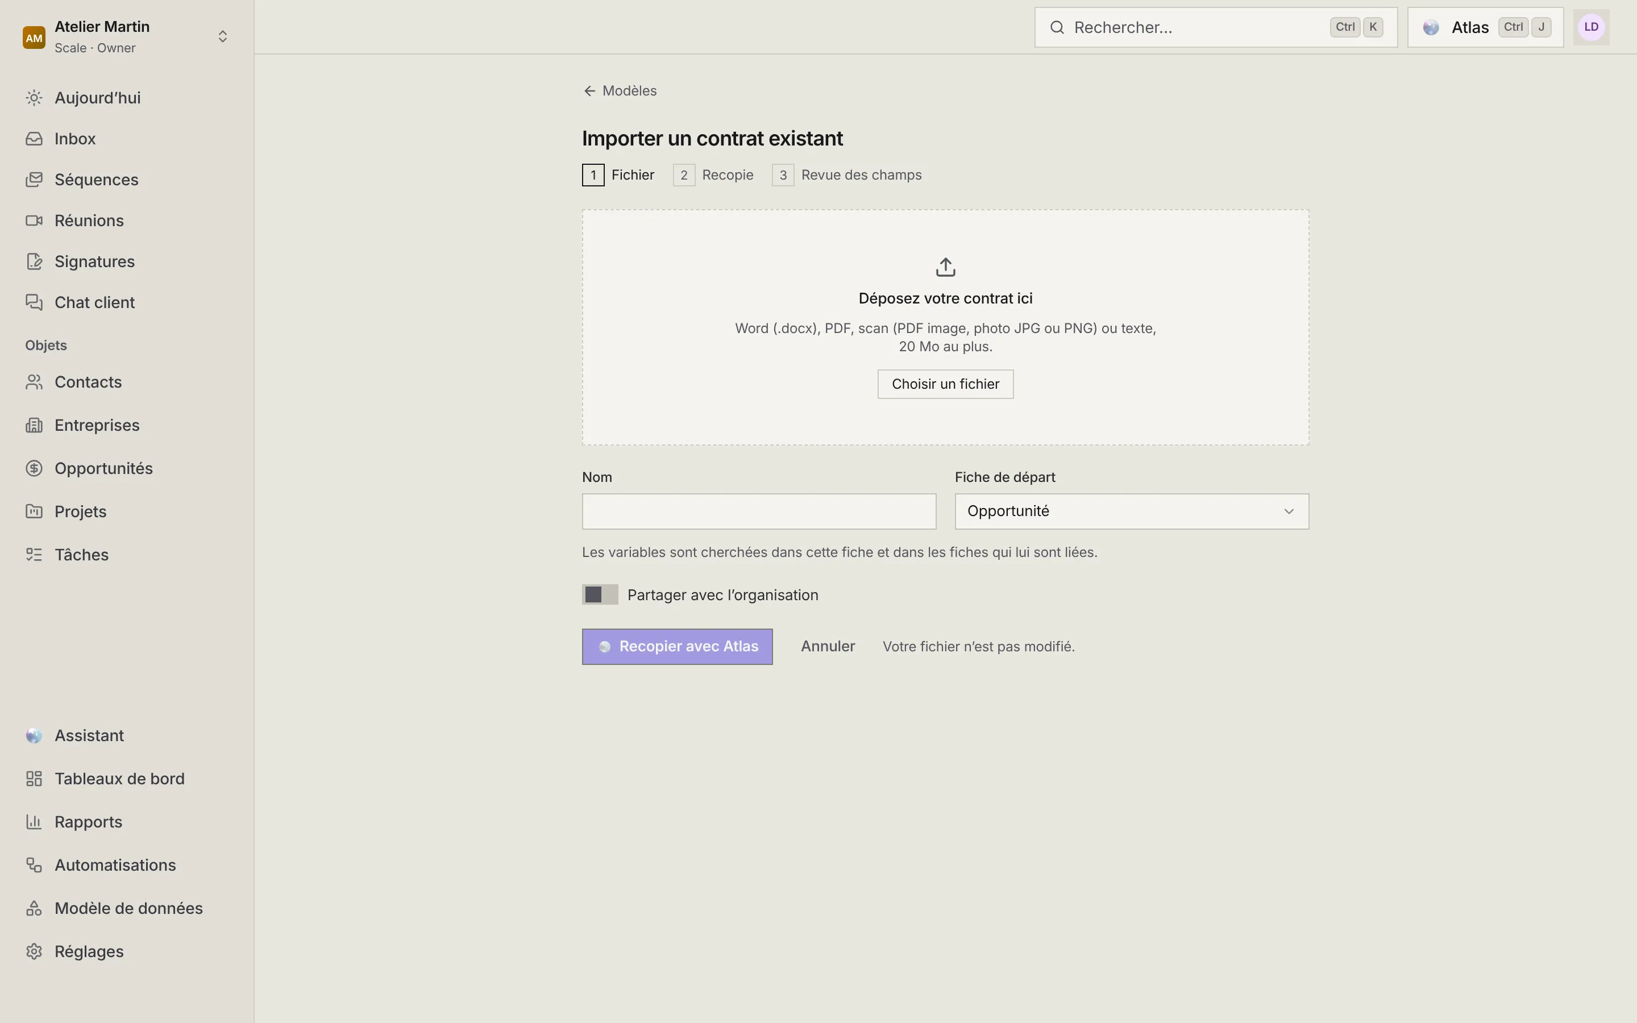Image resolution: width=1637 pixels, height=1023 pixels.
Task: Click the Modèle de données shapes icon
Action: pyautogui.click(x=34, y=909)
